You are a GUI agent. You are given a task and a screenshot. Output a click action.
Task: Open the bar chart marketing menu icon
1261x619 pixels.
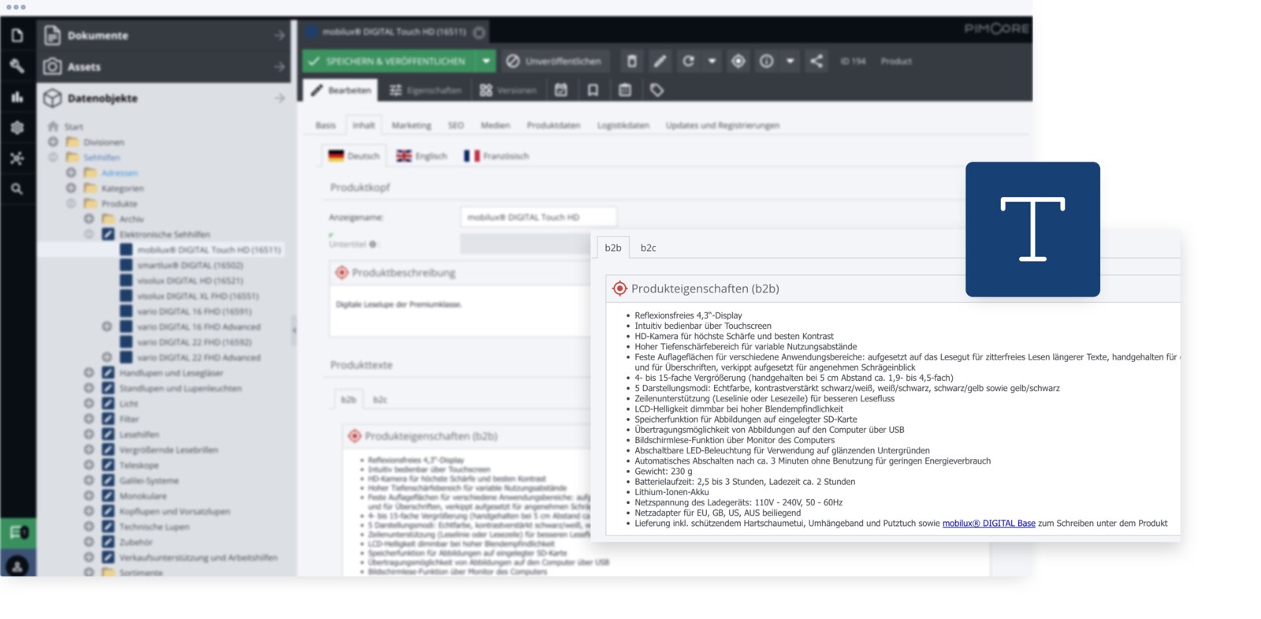tap(17, 97)
